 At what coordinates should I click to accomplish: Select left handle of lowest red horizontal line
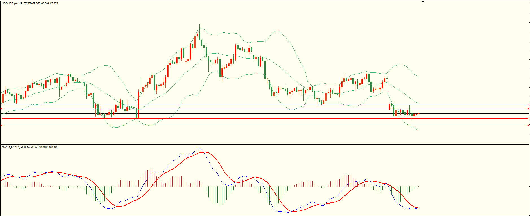point(1,125)
